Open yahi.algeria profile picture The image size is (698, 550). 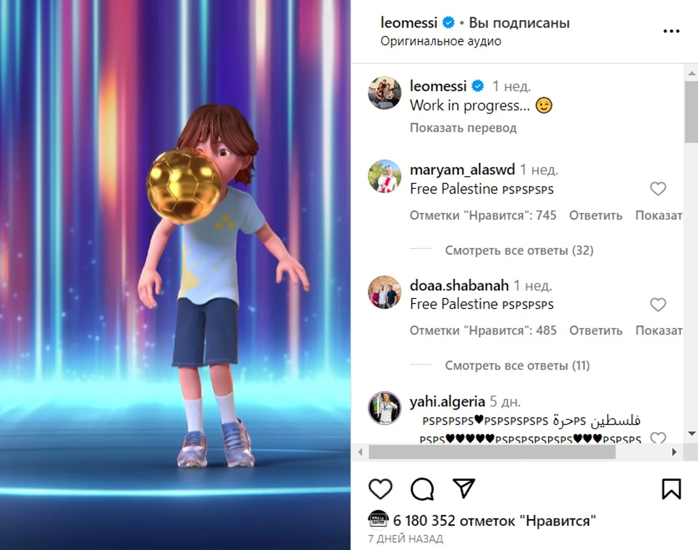click(385, 408)
